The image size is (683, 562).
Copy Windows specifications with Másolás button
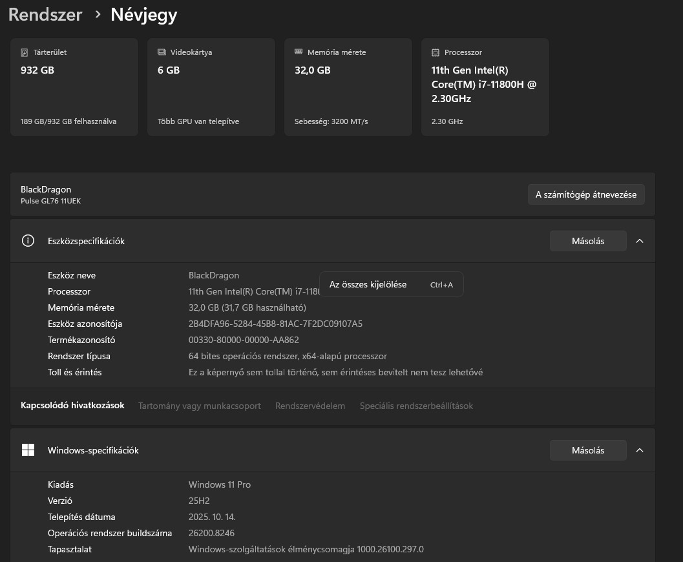click(587, 450)
